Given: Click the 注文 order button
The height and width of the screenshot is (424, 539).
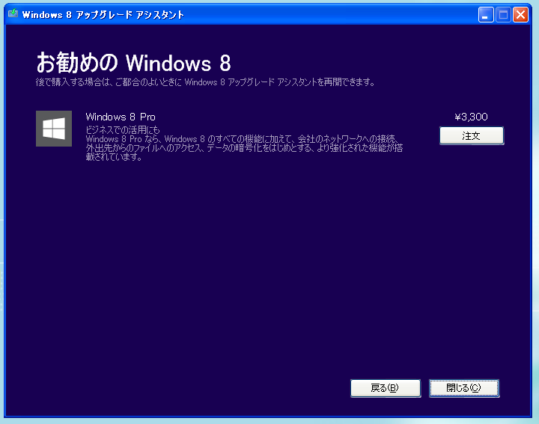Looking at the screenshot, I should (472, 135).
